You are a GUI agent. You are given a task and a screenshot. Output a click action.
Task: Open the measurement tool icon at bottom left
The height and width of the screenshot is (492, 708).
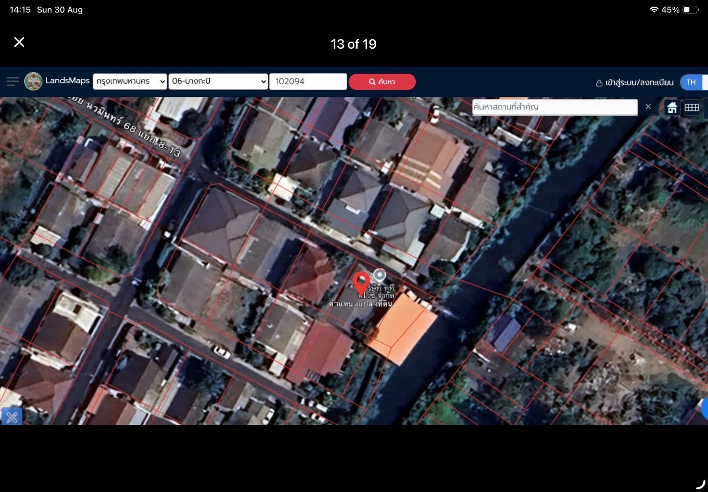pyautogui.click(x=12, y=416)
